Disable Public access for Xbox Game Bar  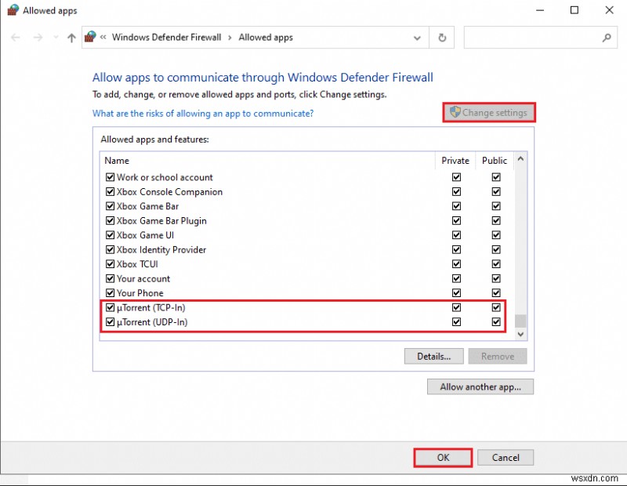pos(496,206)
